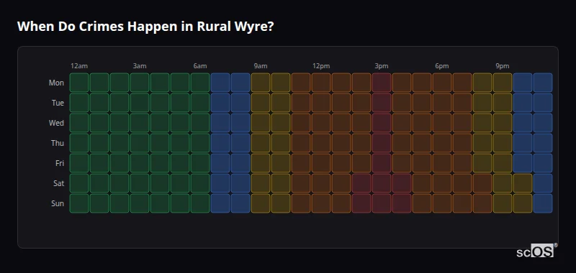Image resolution: width=576 pixels, height=273 pixels.
Task: Click the Tue row label
Action: pos(58,103)
